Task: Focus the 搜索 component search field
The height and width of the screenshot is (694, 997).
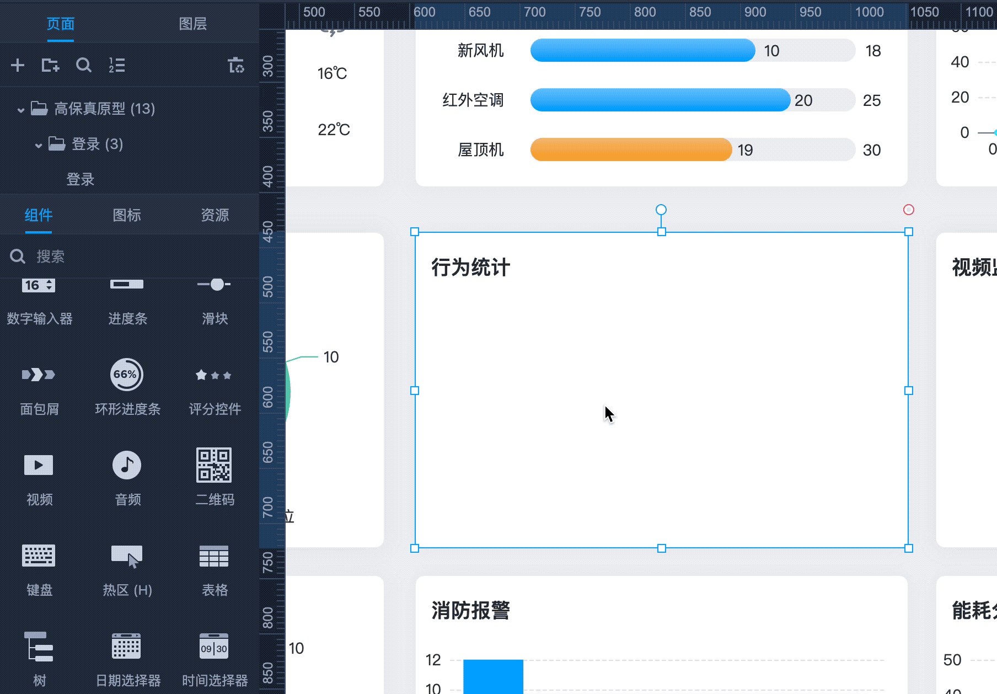Action: point(130,257)
